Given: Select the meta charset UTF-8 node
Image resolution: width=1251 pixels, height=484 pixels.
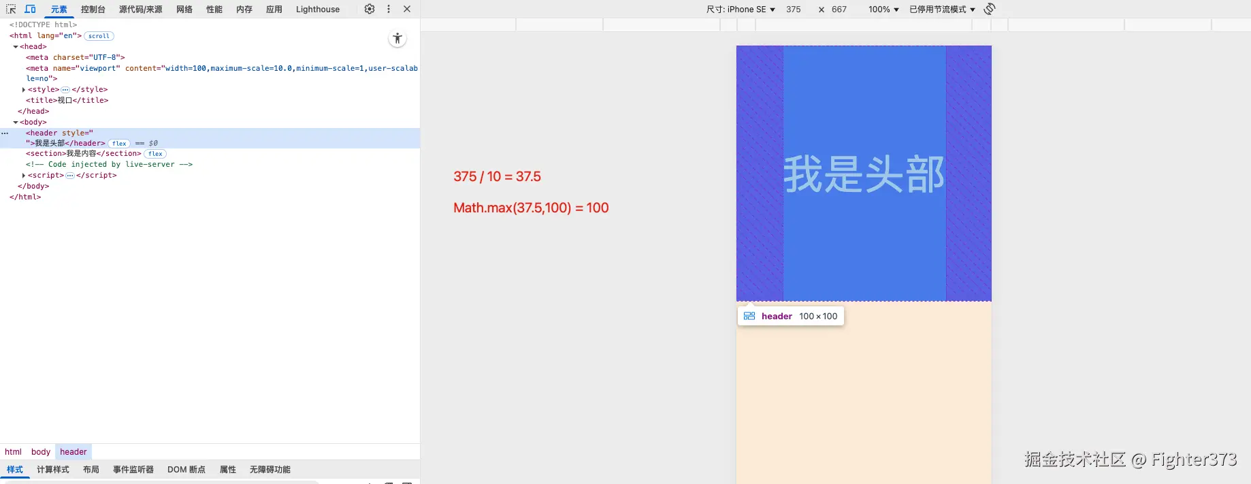Looking at the screenshot, I should pyautogui.click(x=76, y=58).
